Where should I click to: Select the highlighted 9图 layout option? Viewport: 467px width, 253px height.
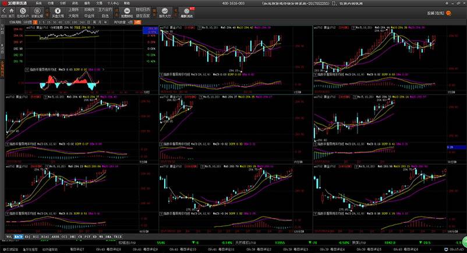[137, 22]
